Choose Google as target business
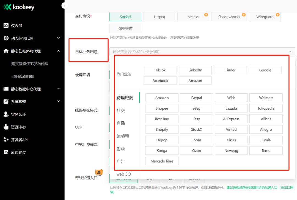Viewport: 297px width, 200px height. pos(265,70)
